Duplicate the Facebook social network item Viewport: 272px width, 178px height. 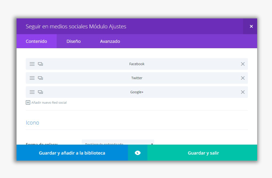tap(40, 64)
